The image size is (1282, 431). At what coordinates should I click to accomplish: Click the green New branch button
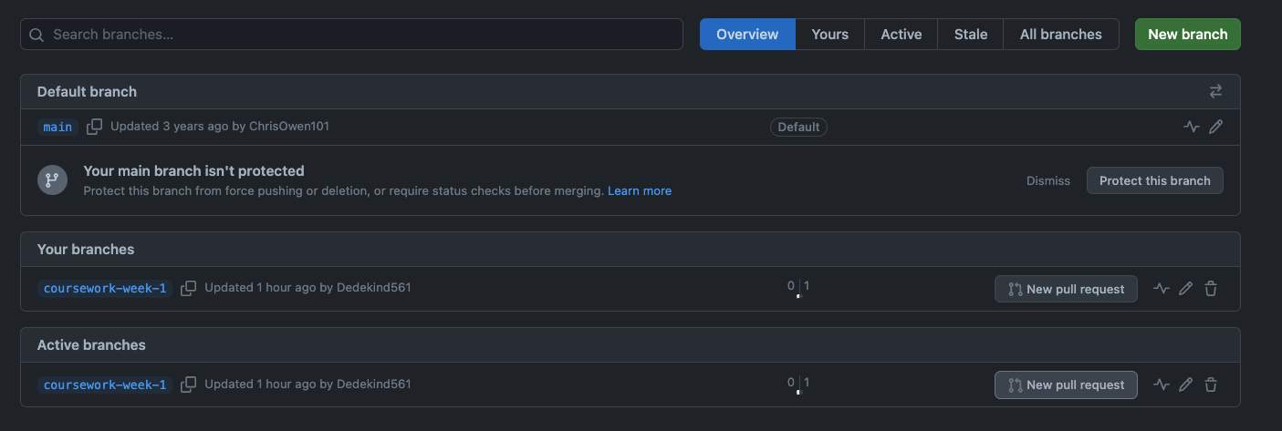[x=1187, y=35]
